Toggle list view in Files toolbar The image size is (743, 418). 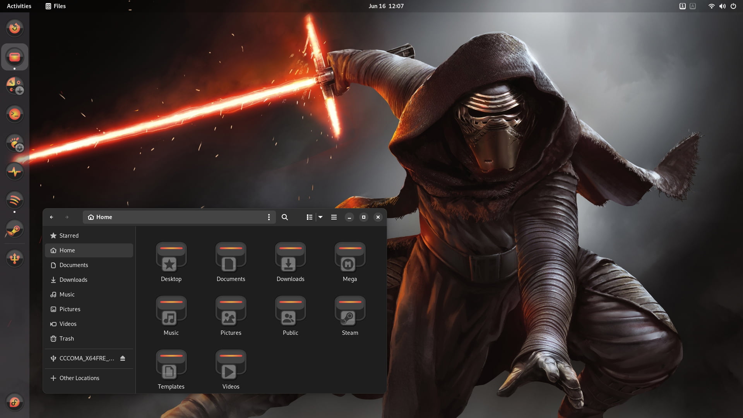(x=310, y=217)
